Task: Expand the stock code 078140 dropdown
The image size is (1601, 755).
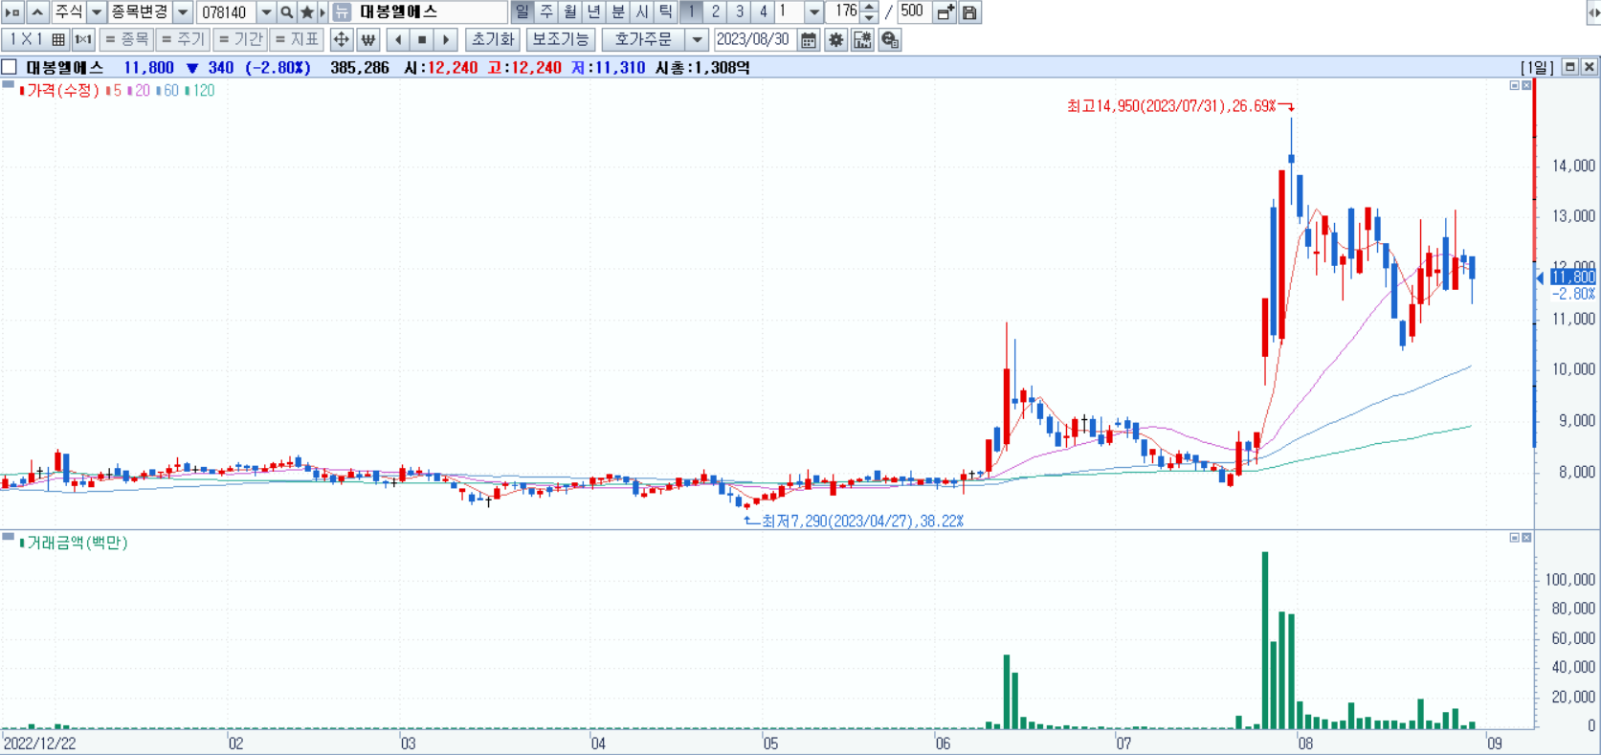Action: [267, 12]
